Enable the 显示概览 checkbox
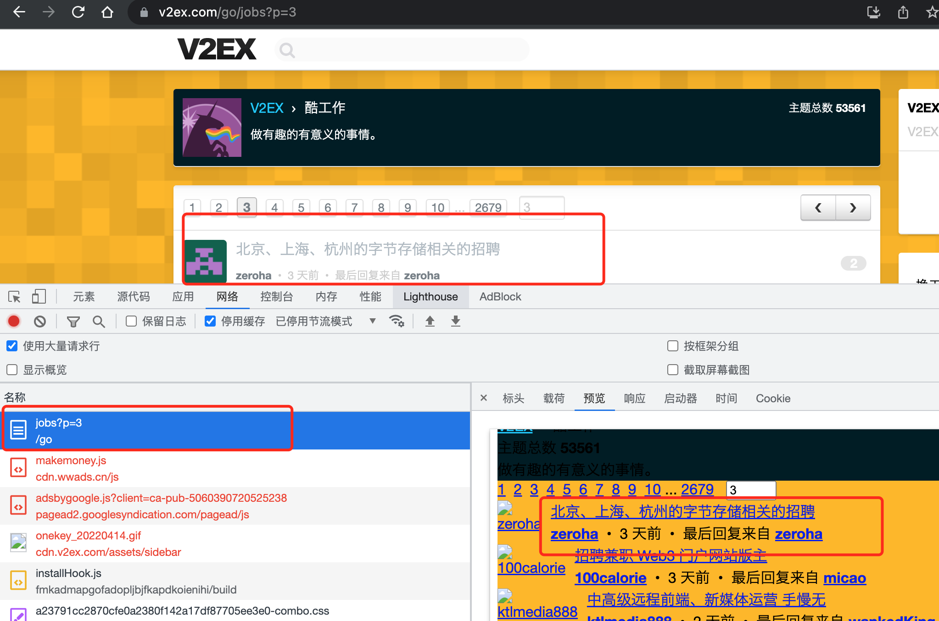 12,370
